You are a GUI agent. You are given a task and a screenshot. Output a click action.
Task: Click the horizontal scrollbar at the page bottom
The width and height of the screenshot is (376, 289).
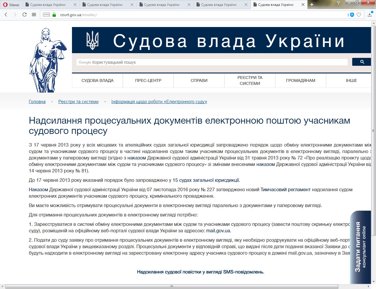[172, 286]
